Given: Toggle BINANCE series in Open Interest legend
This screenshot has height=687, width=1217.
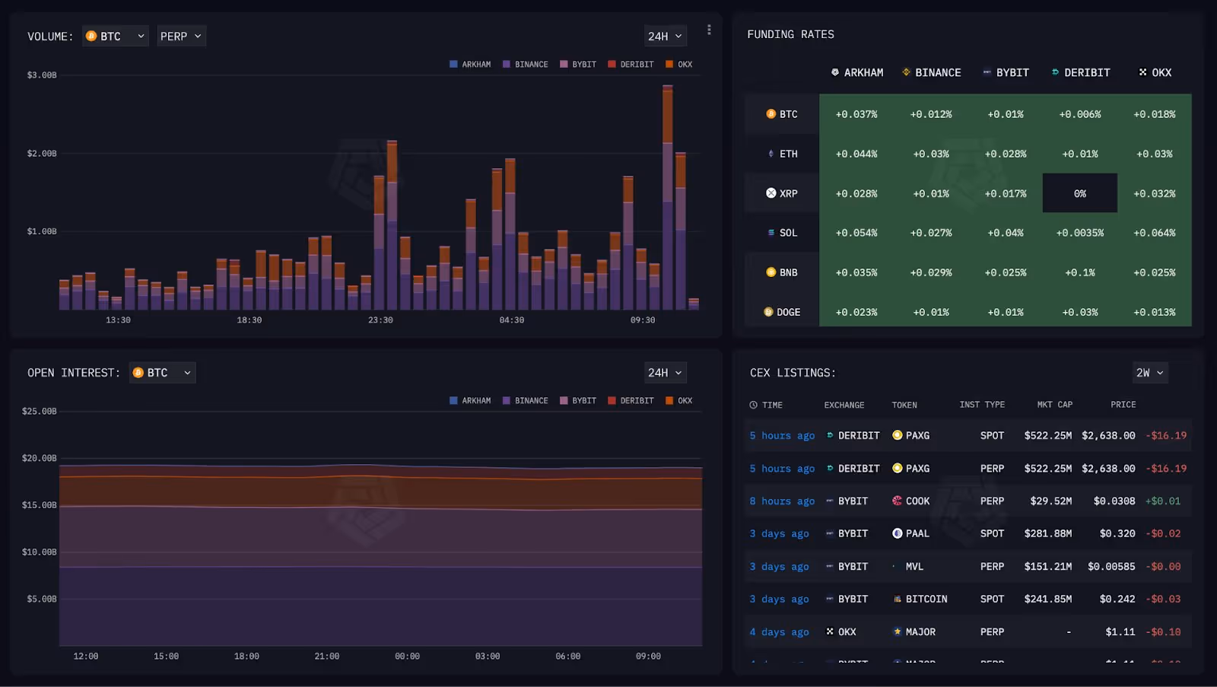Looking at the screenshot, I should (525, 401).
